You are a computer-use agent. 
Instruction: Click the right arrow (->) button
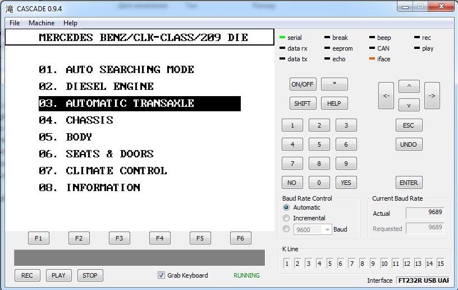click(x=432, y=96)
